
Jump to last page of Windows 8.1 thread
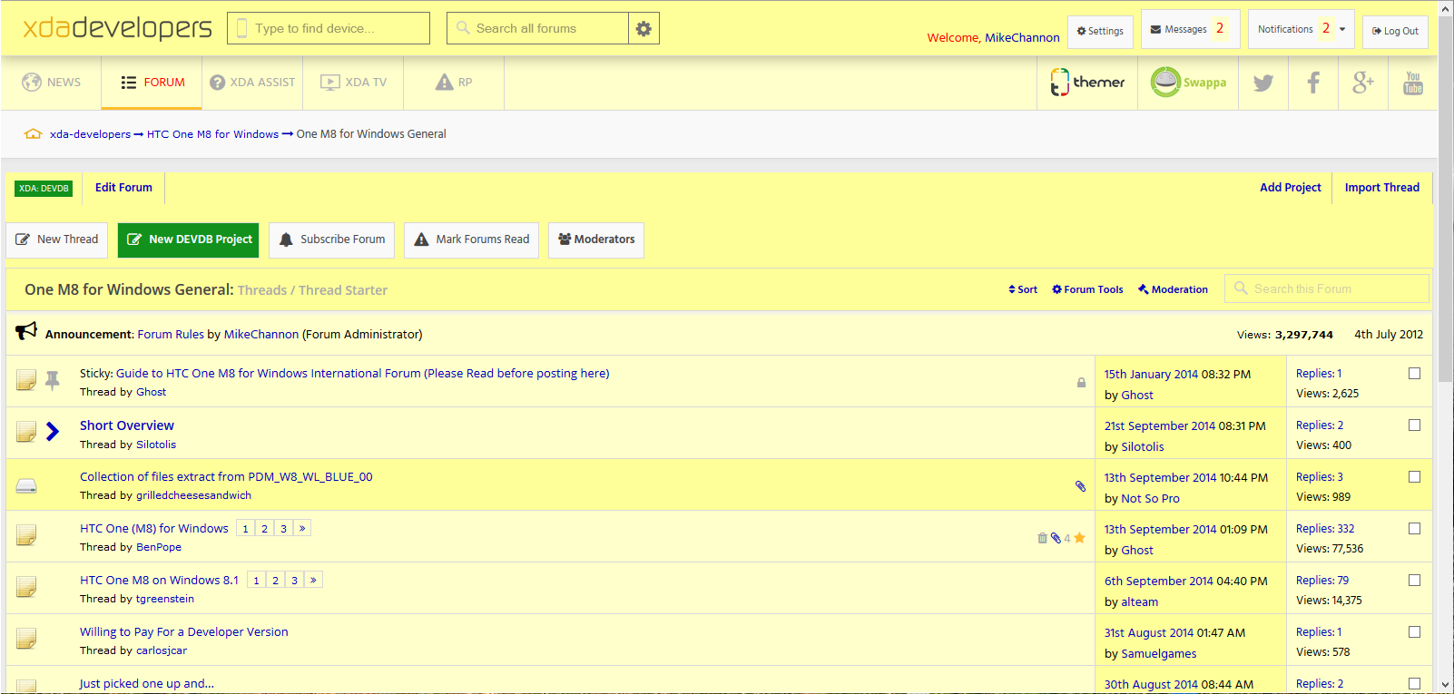pos(313,580)
